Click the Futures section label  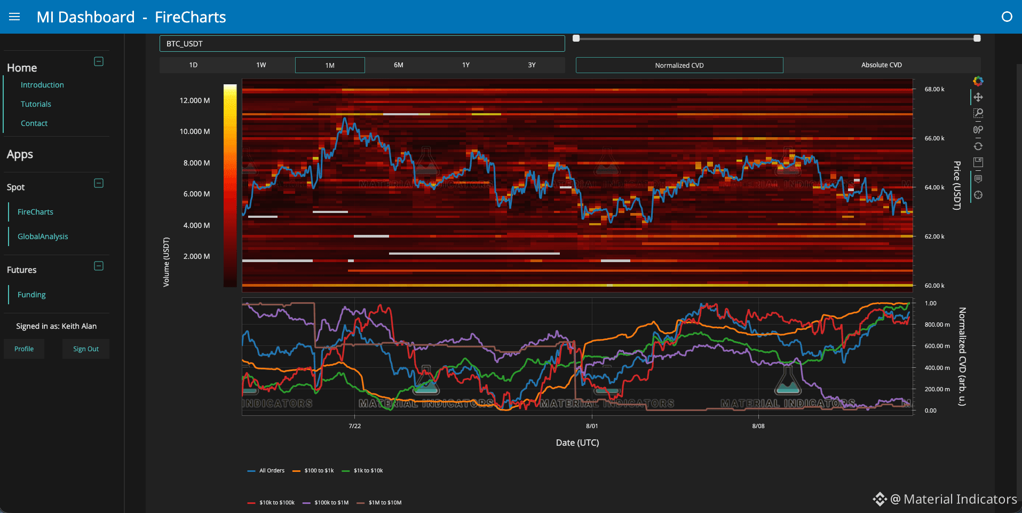21,270
